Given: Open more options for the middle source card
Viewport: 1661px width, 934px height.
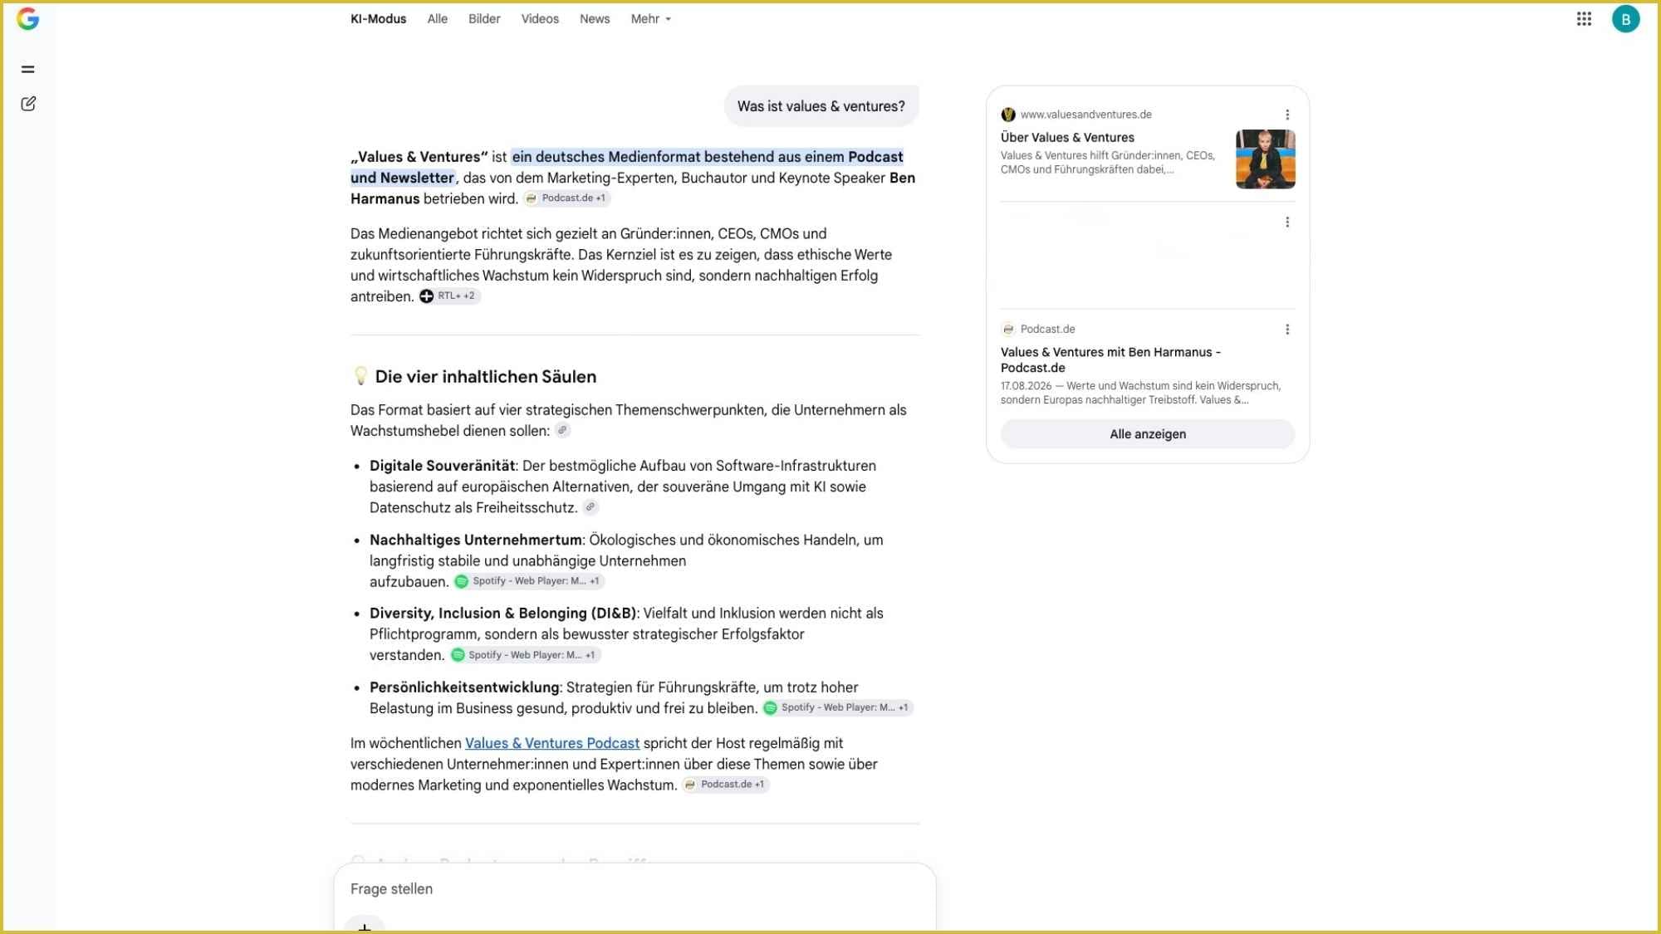Looking at the screenshot, I should [x=1287, y=222].
